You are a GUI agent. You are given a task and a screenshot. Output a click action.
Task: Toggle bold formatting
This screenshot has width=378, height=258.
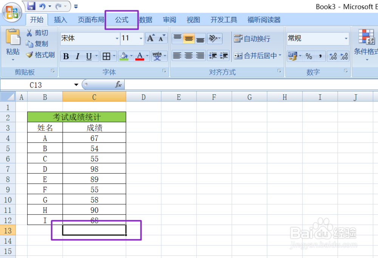point(66,56)
